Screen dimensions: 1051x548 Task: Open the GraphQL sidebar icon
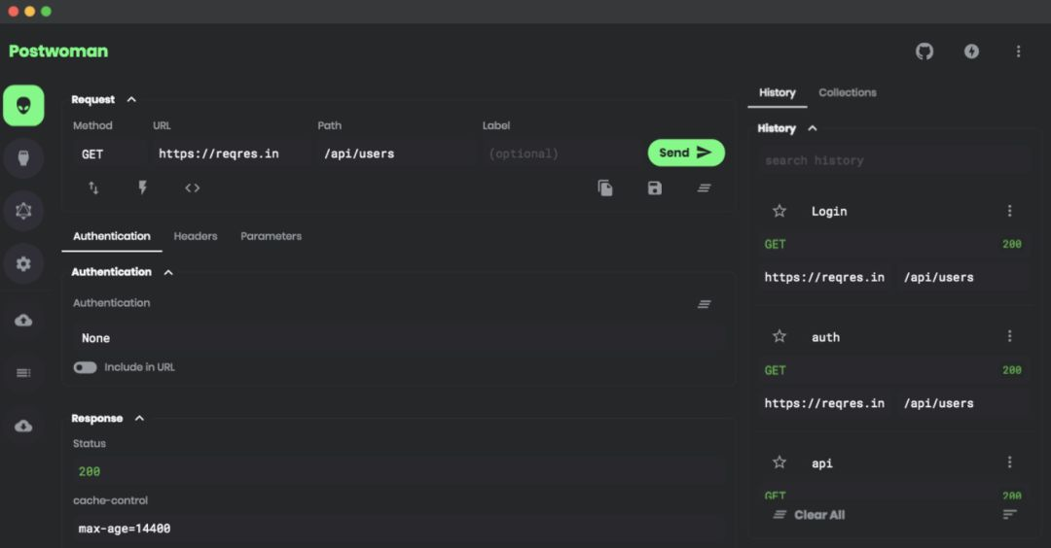point(23,211)
